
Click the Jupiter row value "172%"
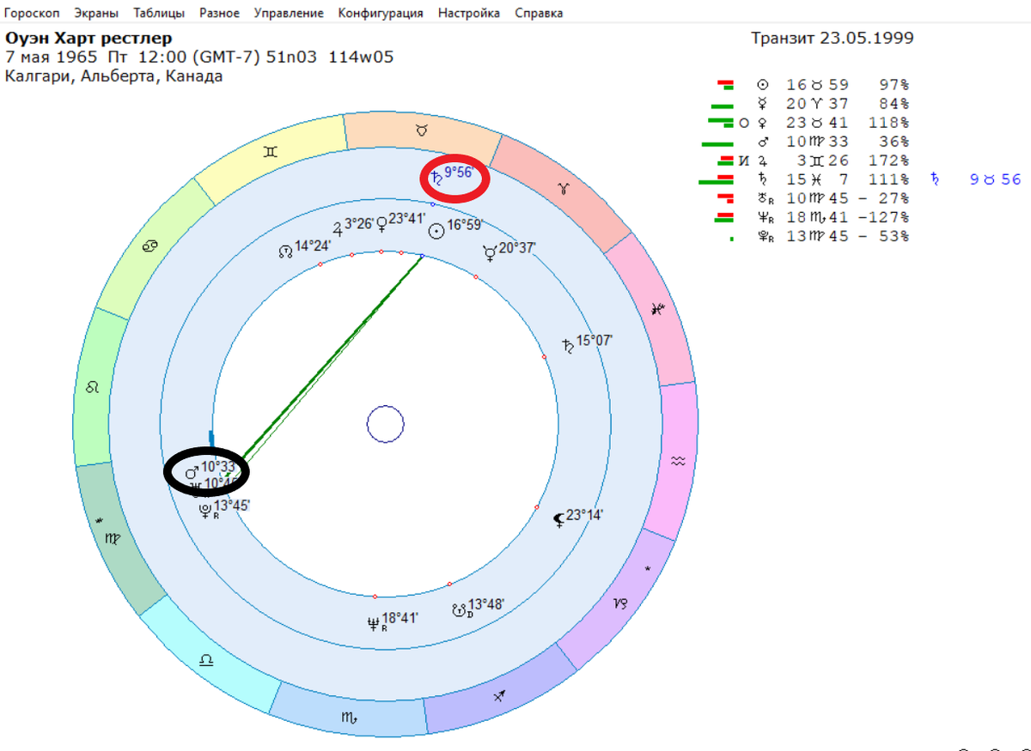click(x=888, y=160)
